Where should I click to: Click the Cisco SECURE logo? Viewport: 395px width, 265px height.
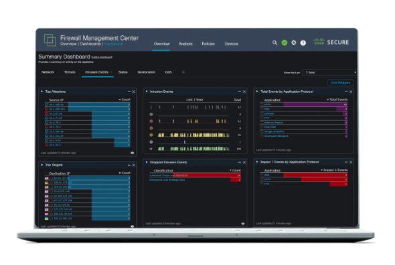331,42
